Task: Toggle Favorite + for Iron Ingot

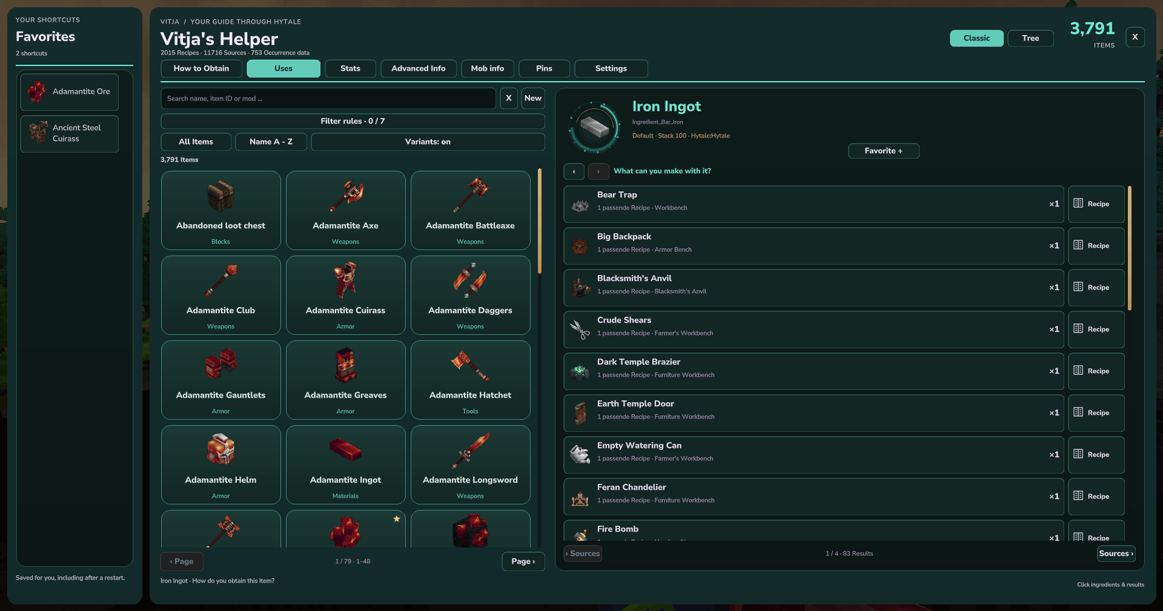Action: click(x=883, y=151)
